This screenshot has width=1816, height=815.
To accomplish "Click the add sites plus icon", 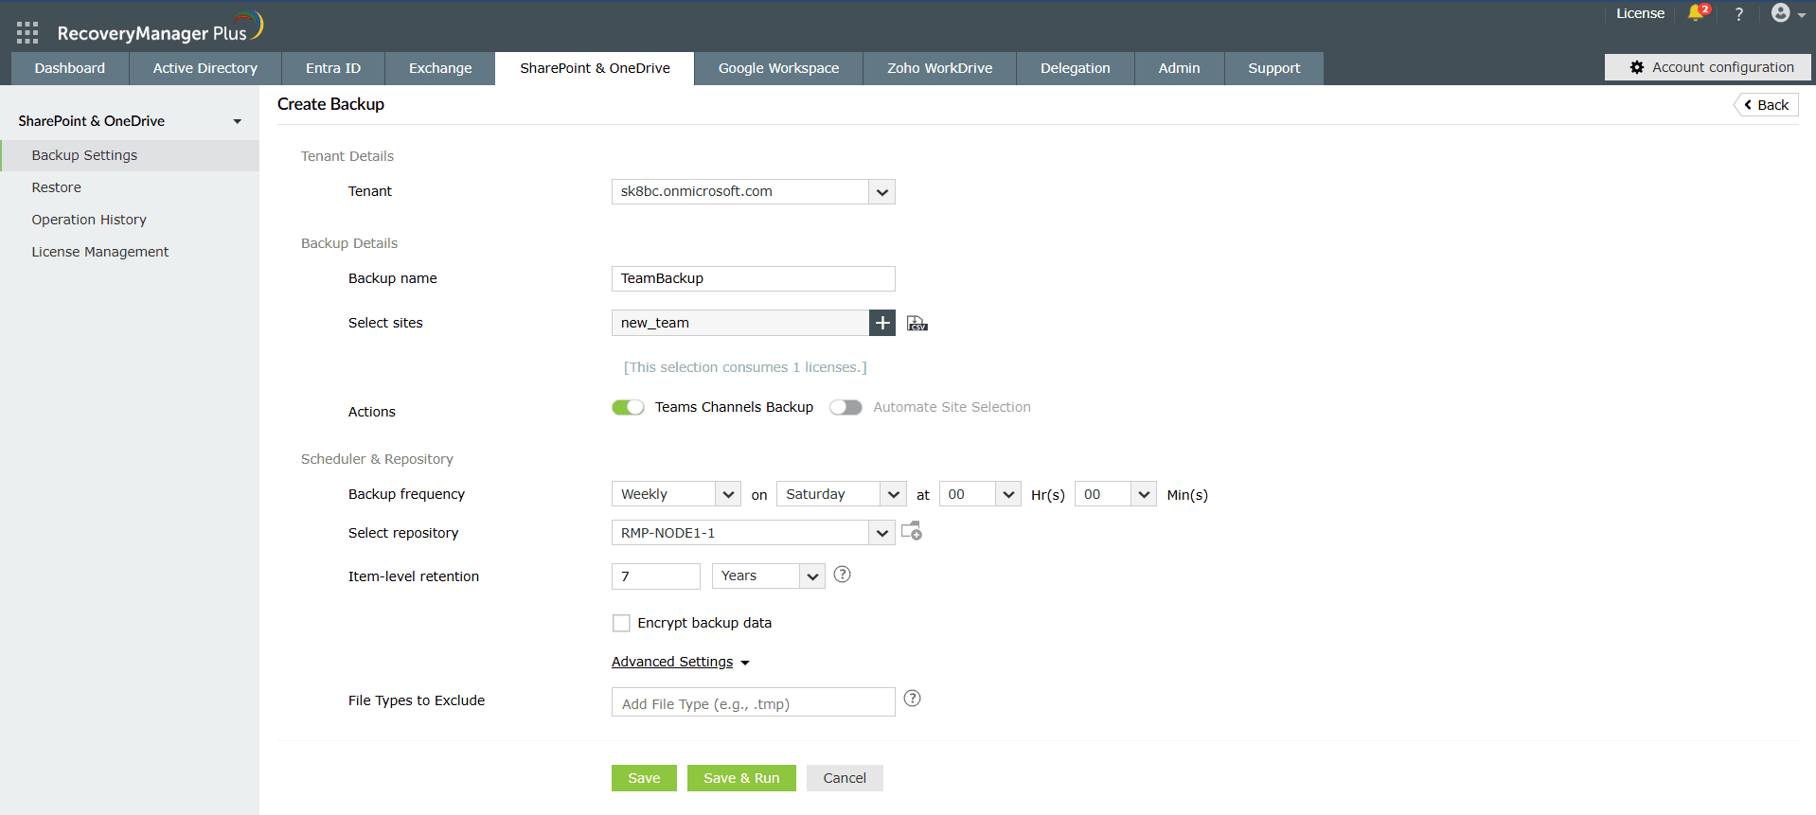I will [882, 323].
